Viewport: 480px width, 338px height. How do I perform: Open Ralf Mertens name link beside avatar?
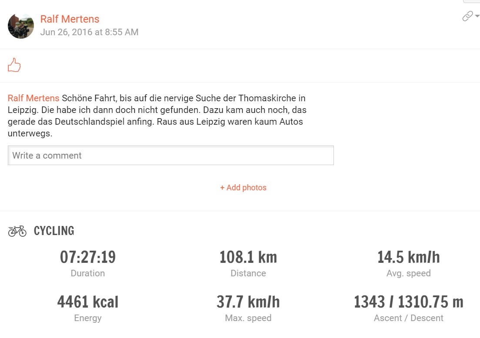[x=70, y=19]
